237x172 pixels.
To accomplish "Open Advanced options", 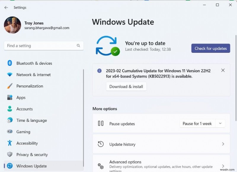I will tap(161, 164).
